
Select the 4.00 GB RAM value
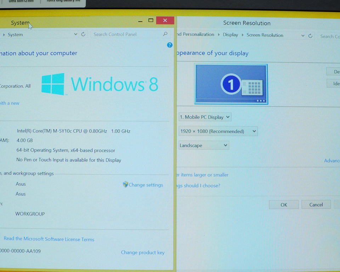[x=25, y=140]
